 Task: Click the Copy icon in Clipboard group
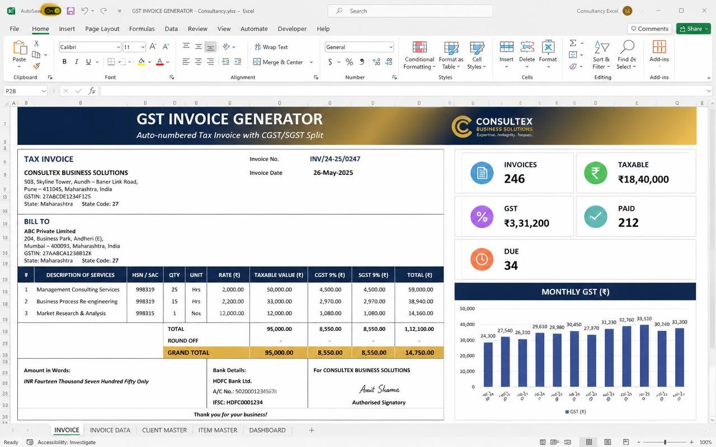pos(36,54)
